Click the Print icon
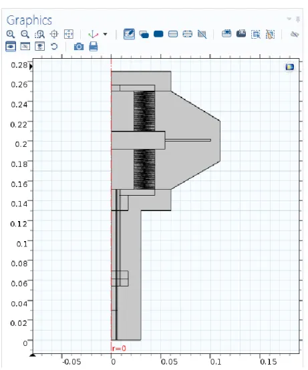 coord(94,47)
